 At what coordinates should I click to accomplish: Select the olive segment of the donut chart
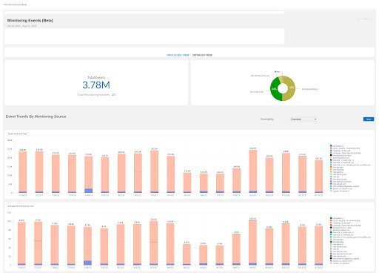coord(292,88)
